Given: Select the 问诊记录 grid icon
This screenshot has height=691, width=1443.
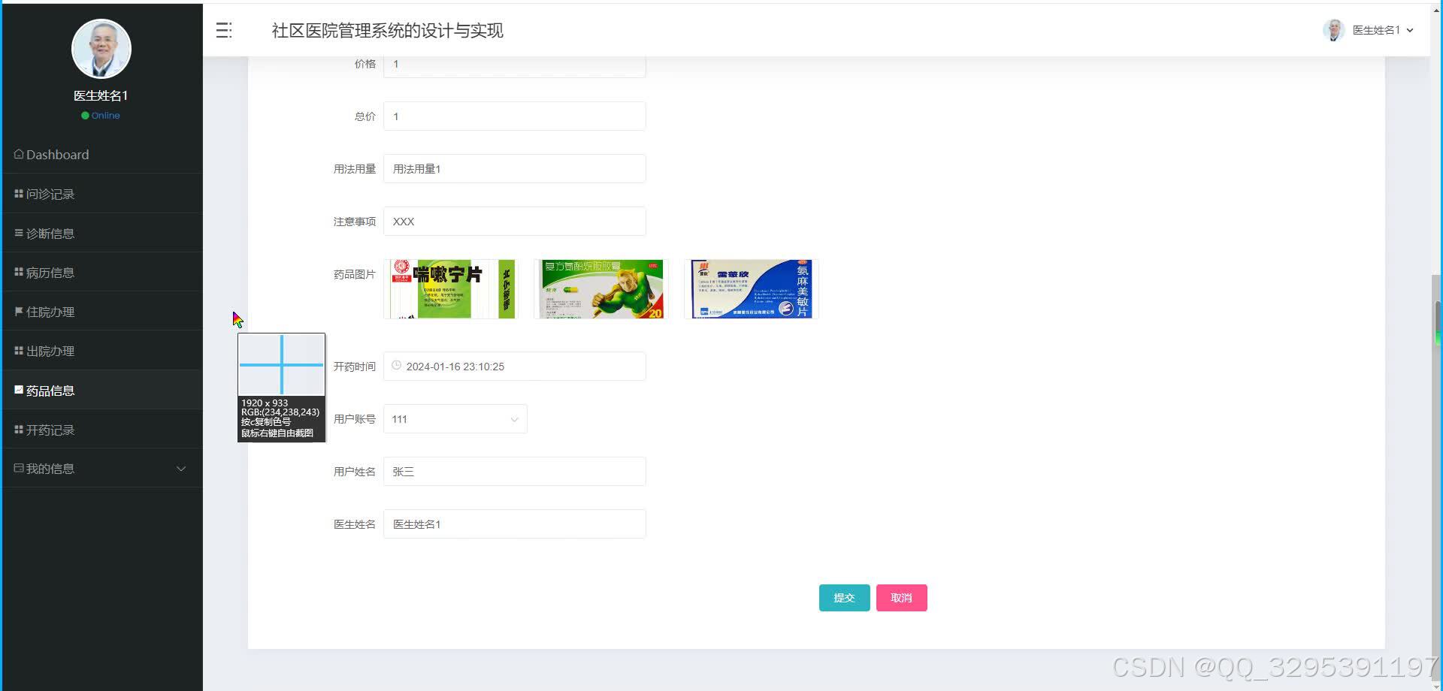Looking at the screenshot, I should [x=18, y=193].
